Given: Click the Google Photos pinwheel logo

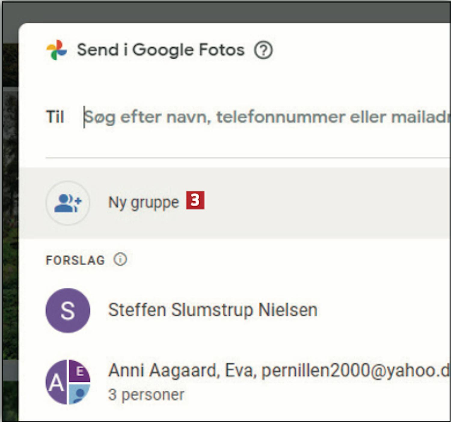Looking at the screenshot, I should pos(57,50).
